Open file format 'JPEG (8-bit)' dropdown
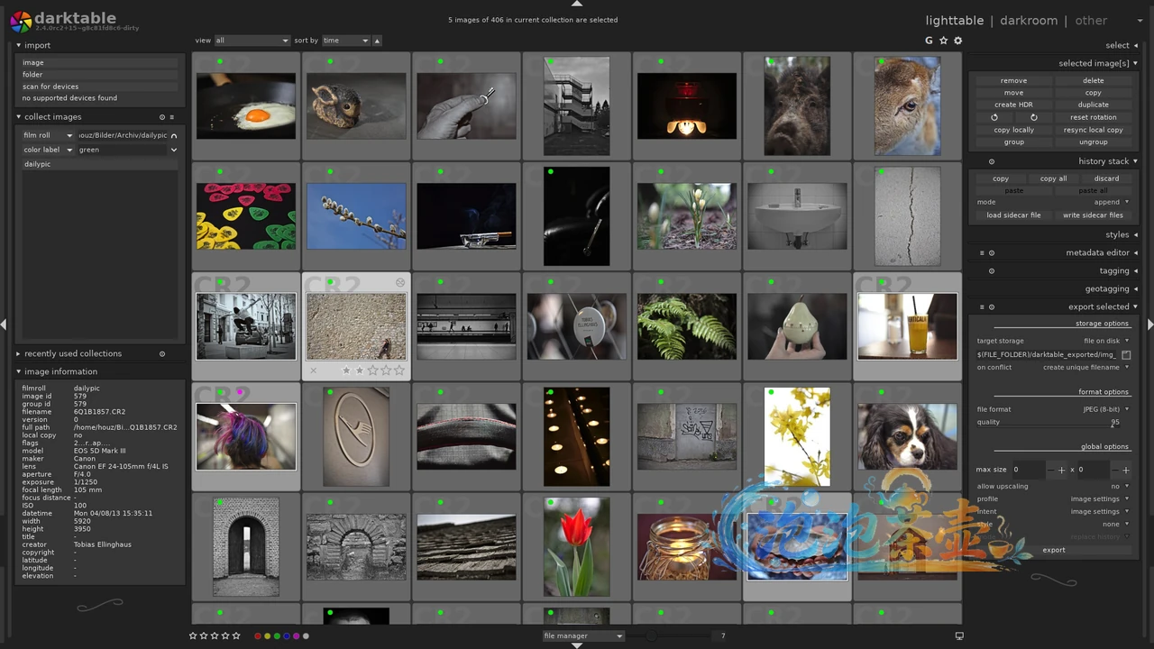 click(1106, 409)
